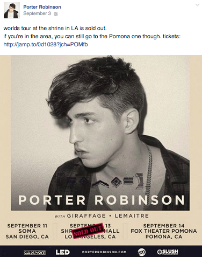Click the September 11 SOMA San Diego date
Viewport: 202px width, 257px height.
(x=27, y=231)
